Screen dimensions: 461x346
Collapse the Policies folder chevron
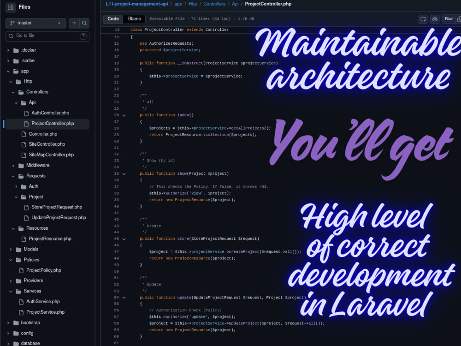(11, 260)
